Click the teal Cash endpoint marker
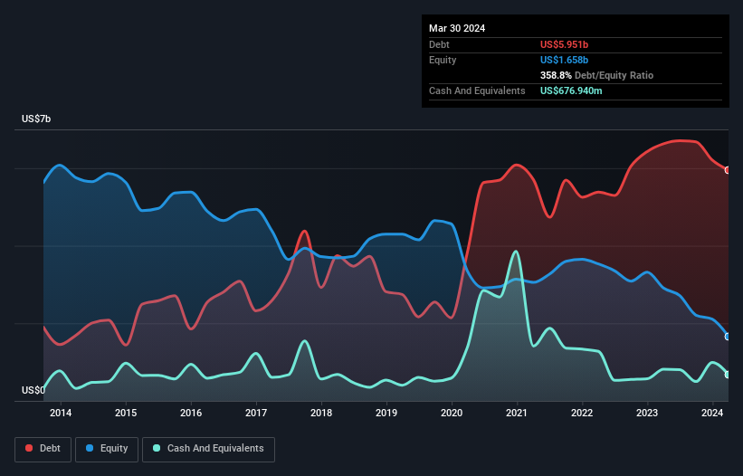 click(x=728, y=375)
